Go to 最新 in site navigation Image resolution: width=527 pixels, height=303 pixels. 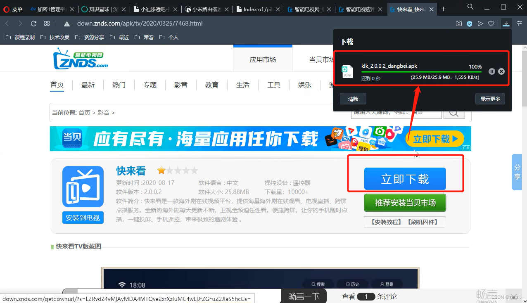coord(88,85)
